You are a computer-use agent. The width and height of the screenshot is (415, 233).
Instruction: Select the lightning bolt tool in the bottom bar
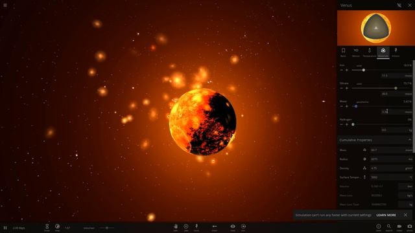pos(196,227)
